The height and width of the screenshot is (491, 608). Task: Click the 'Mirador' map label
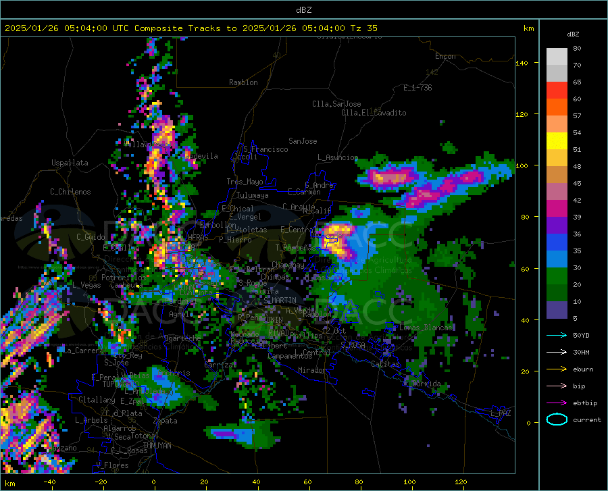pos(312,370)
